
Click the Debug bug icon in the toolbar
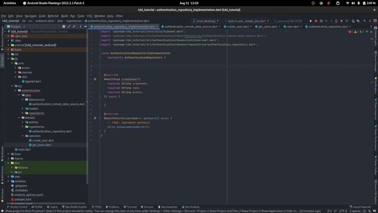click(316, 21)
